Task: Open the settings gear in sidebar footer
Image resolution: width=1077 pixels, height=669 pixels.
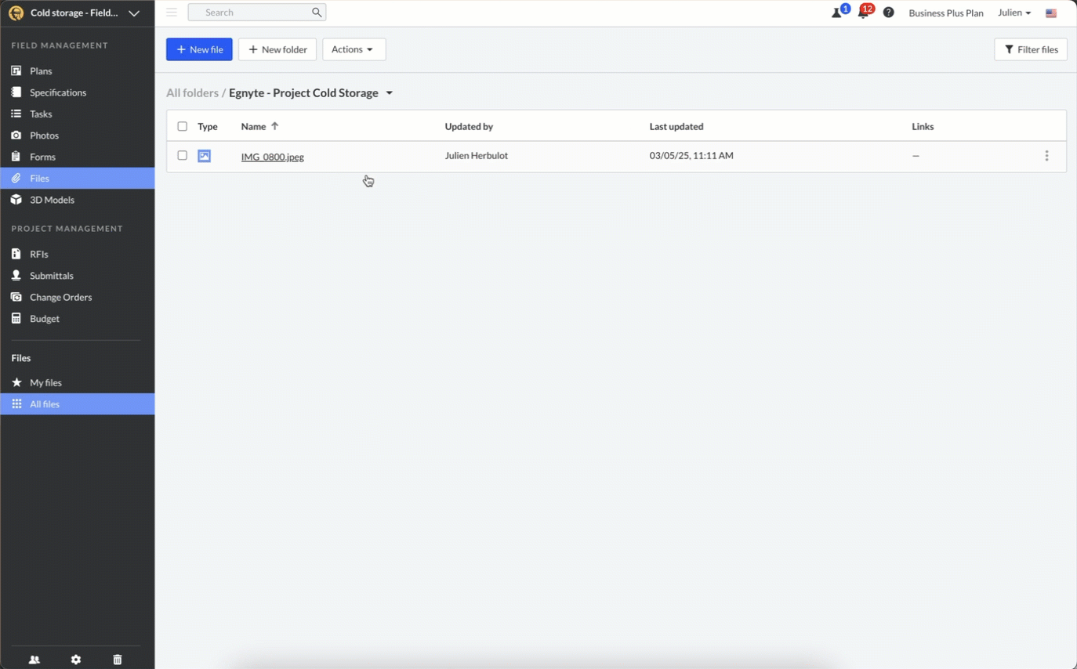Action: pos(76,660)
